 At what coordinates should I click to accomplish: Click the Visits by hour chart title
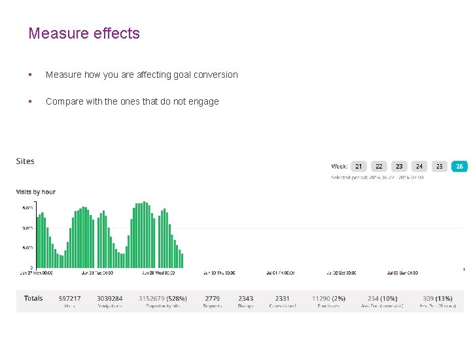tap(36, 192)
